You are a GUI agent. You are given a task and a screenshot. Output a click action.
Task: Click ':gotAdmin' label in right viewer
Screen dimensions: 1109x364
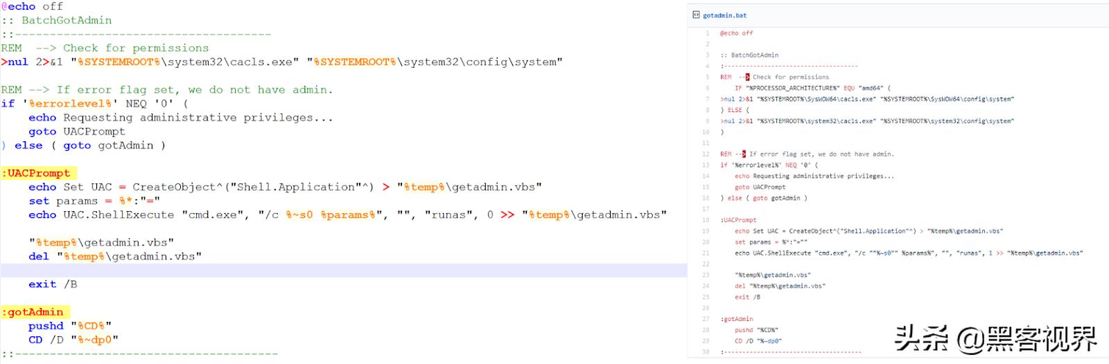tap(737, 319)
